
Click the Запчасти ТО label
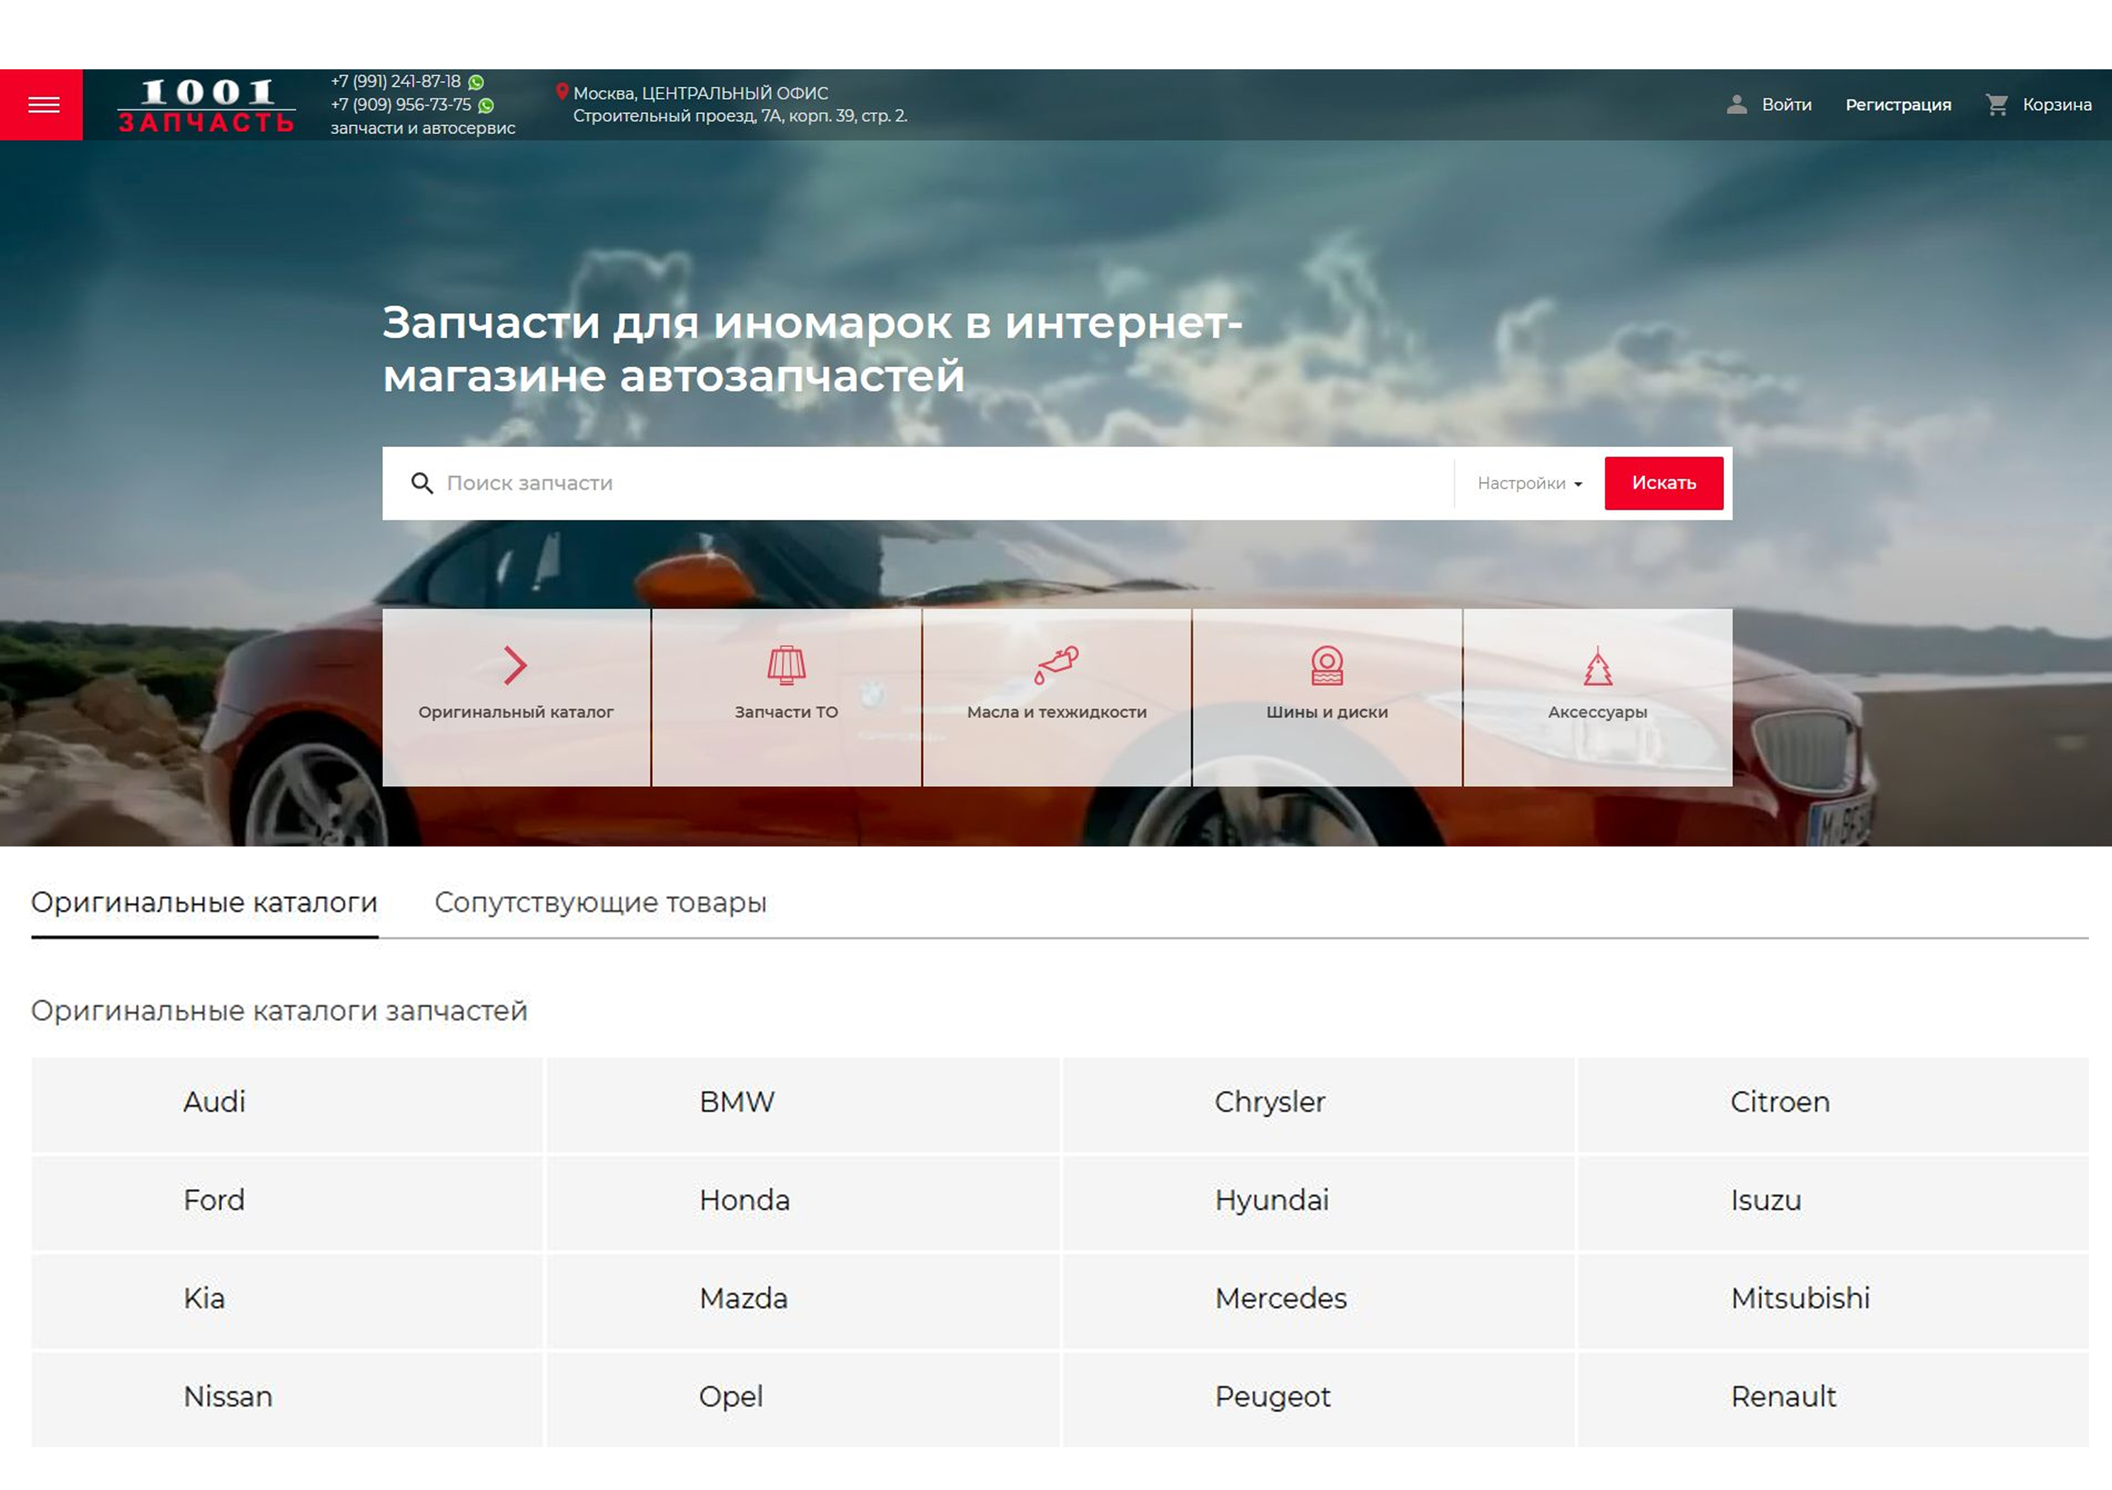click(x=787, y=712)
